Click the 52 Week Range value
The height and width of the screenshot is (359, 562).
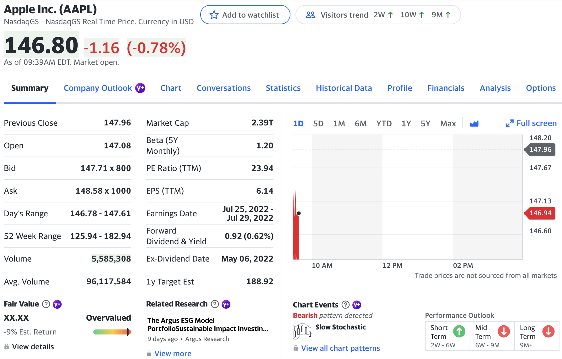tap(101, 236)
